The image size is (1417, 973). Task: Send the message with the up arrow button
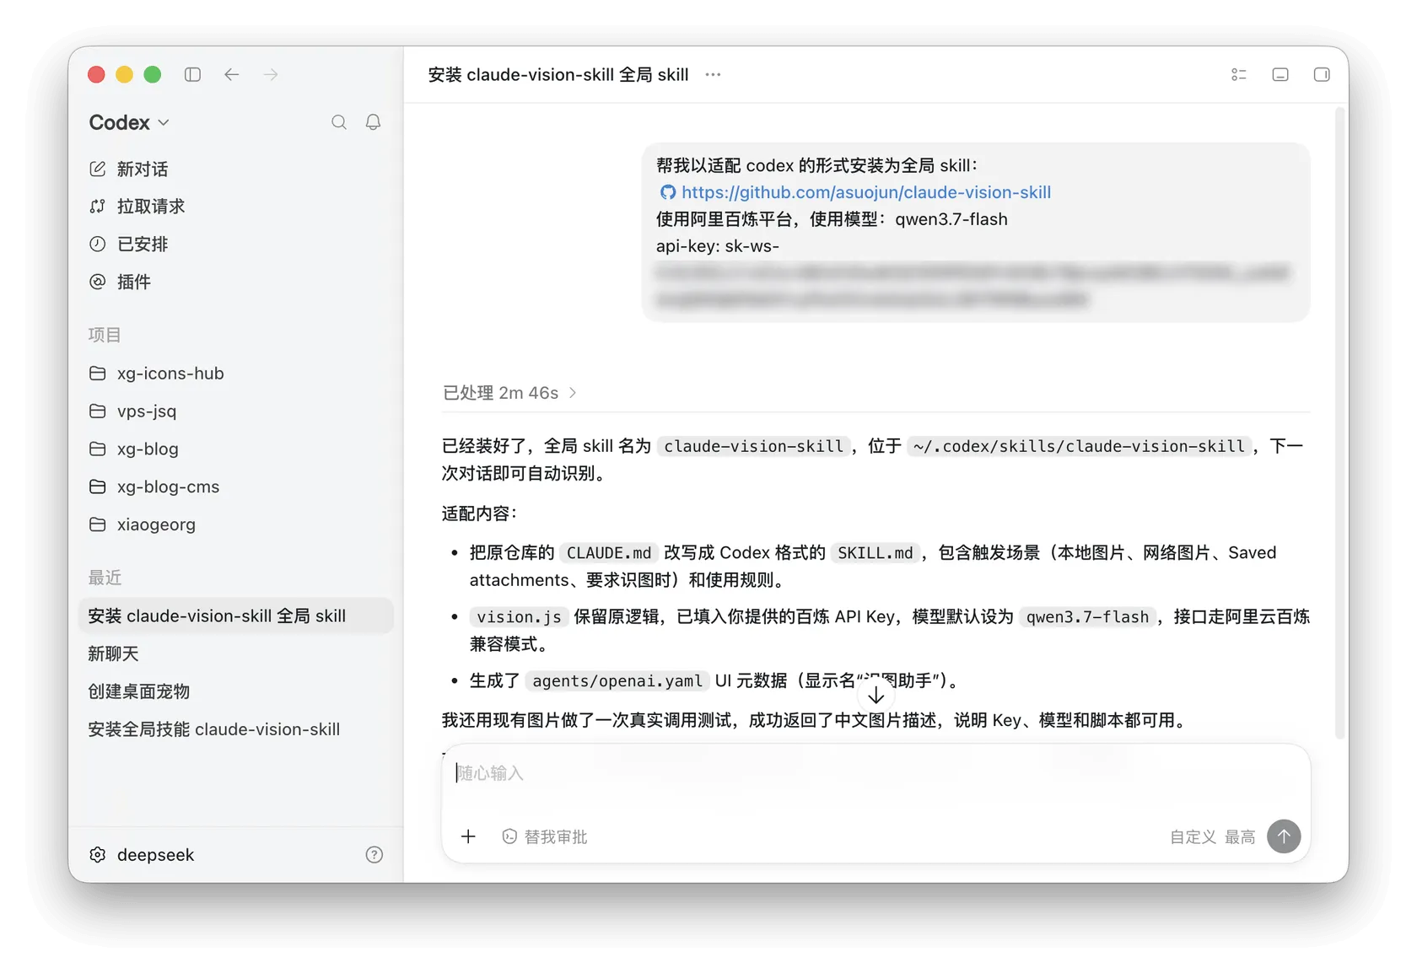click(x=1284, y=836)
